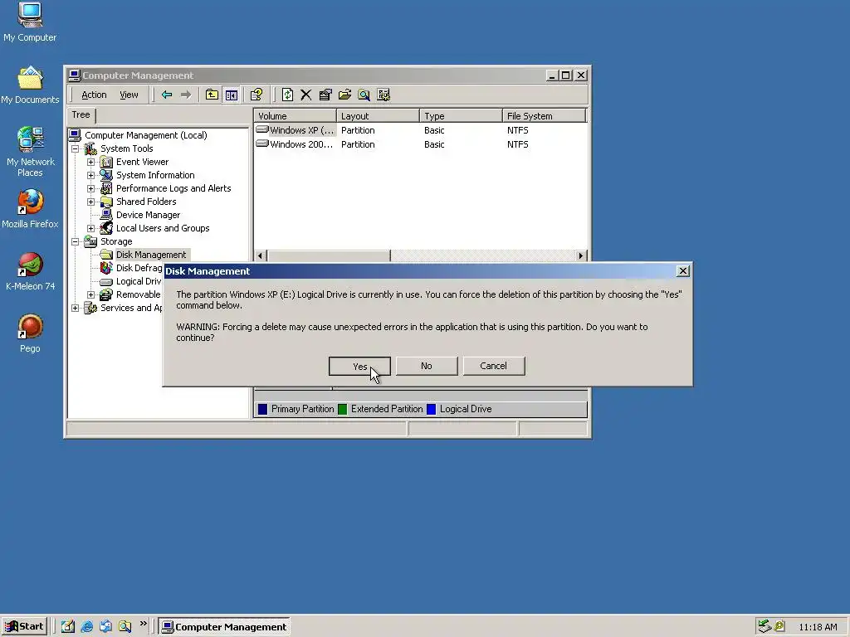Click the Layout column header
Screen dimensions: 850x637
pos(379,116)
